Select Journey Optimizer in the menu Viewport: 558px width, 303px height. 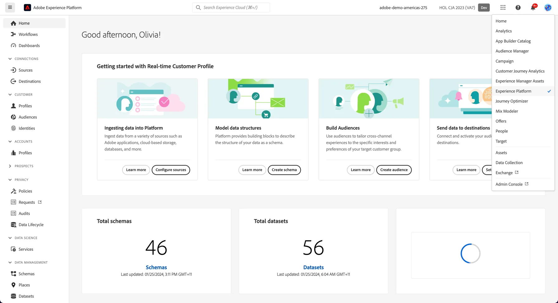523,101
